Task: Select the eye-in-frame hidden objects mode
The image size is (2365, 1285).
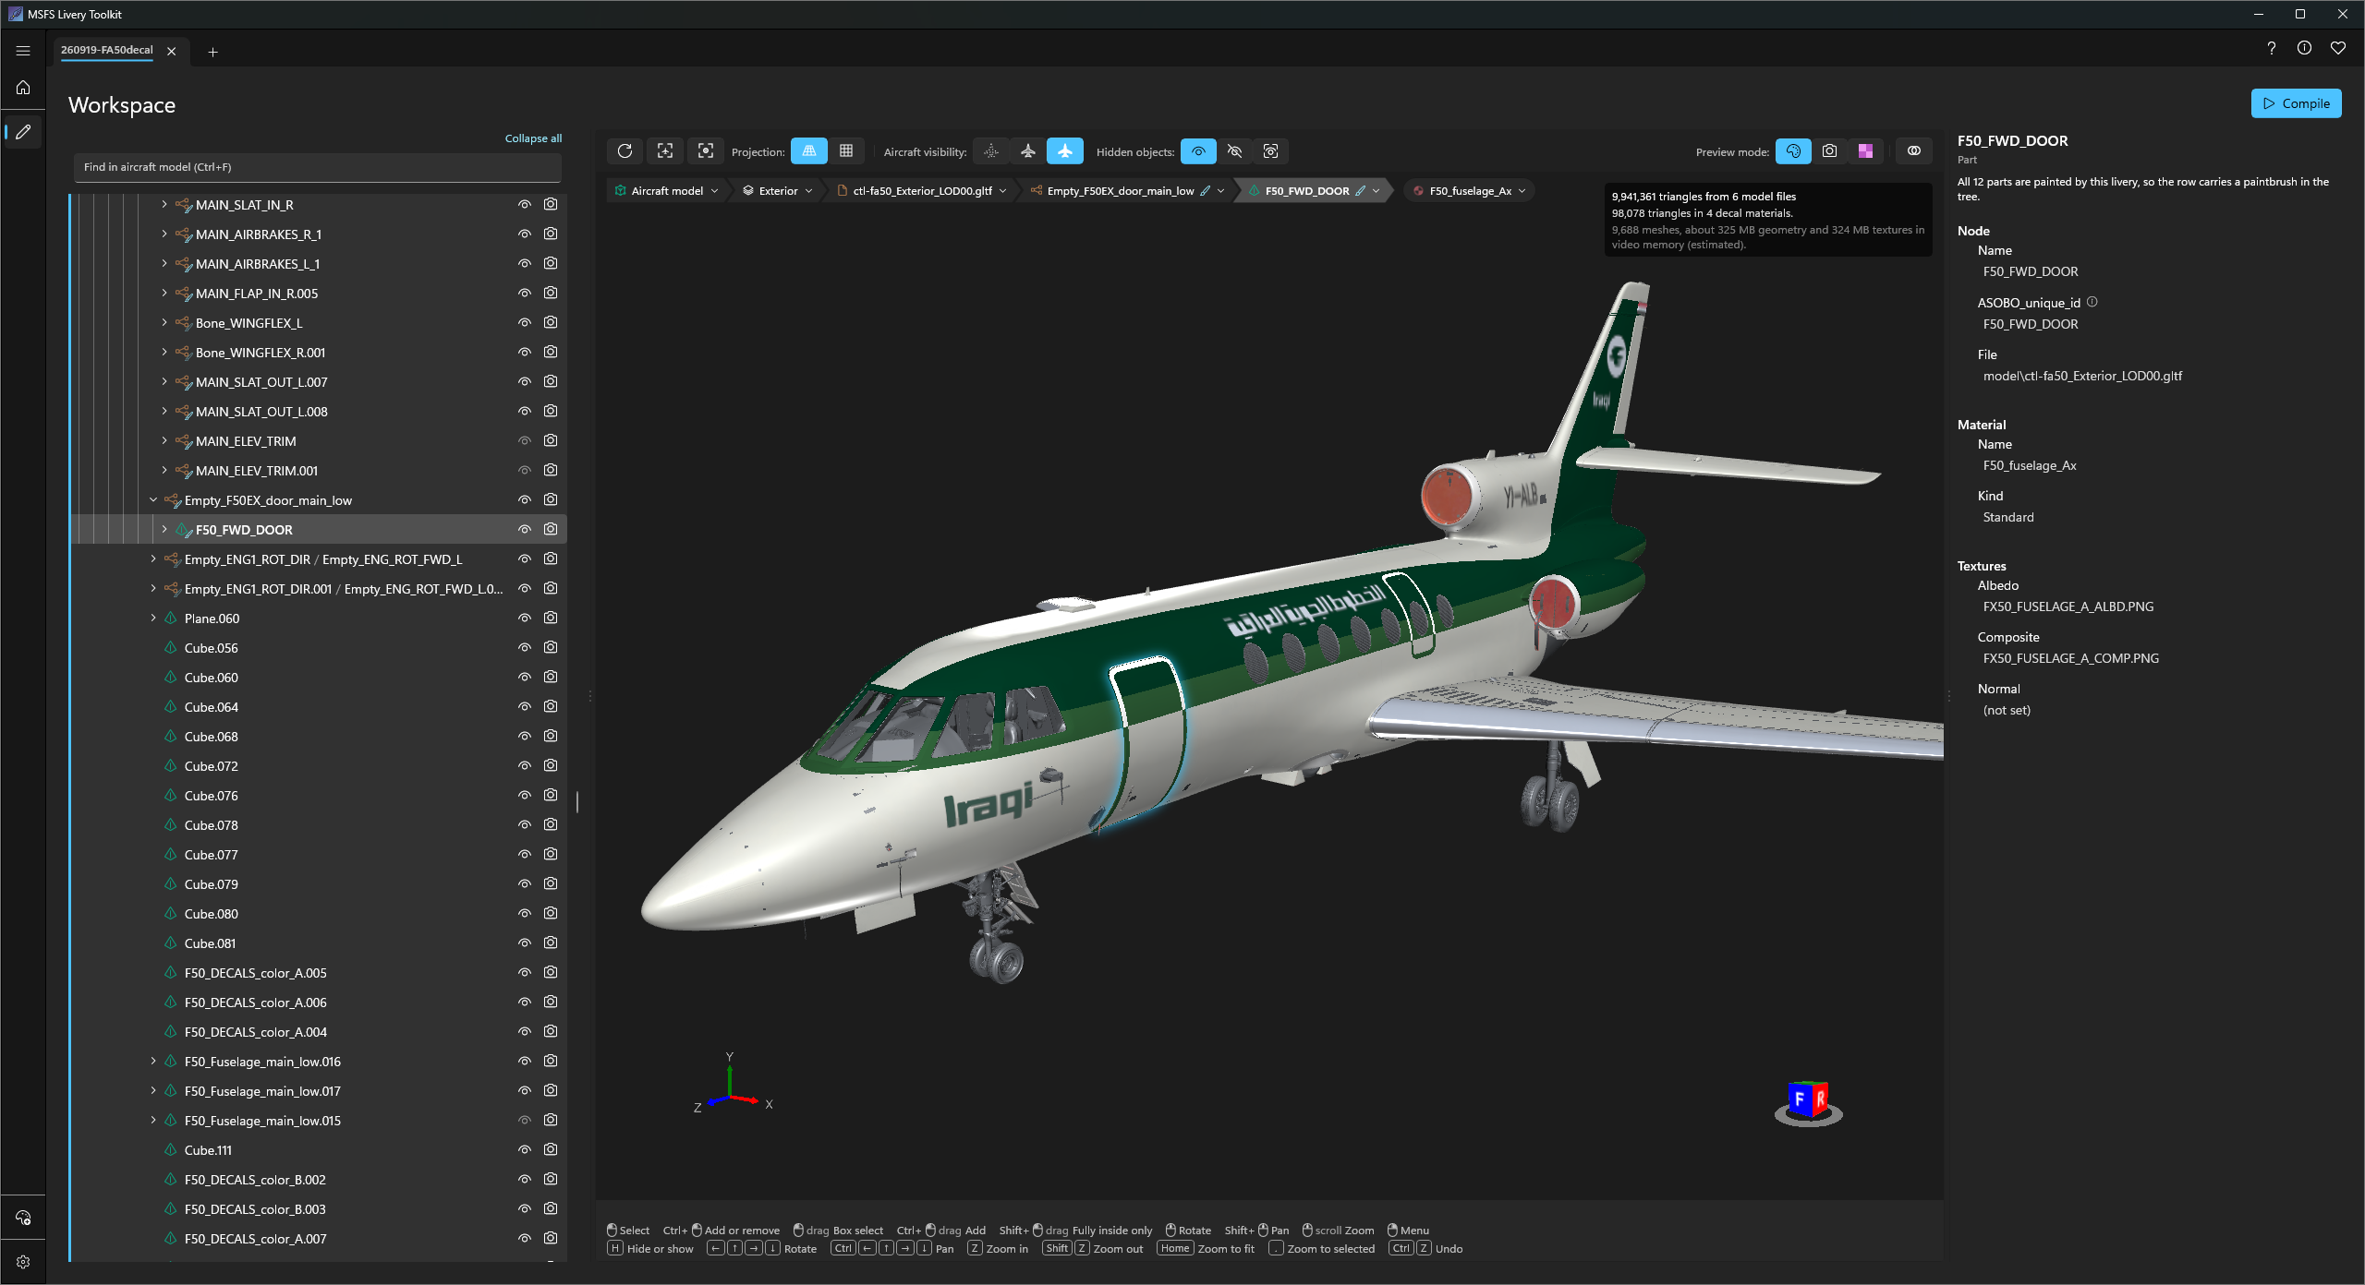Action: click(1271, 151)
